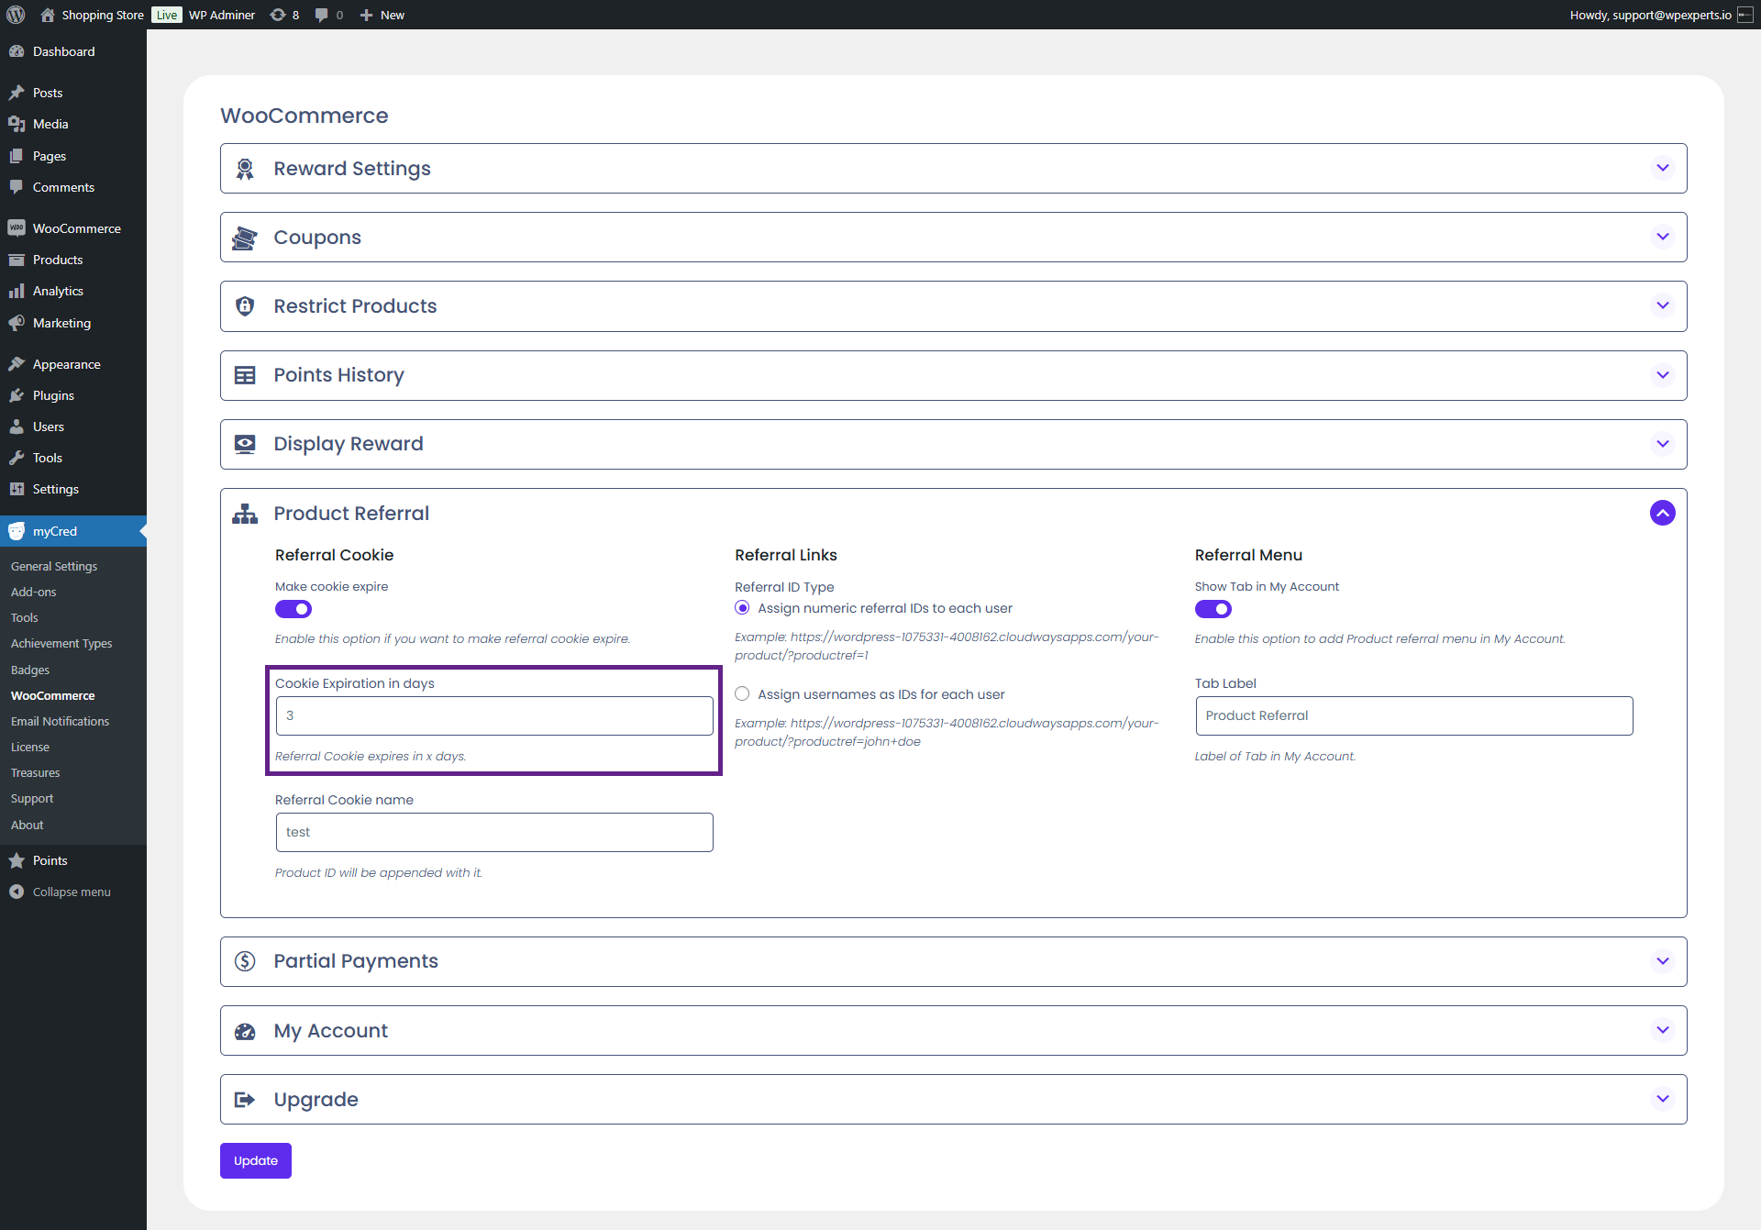Click the WordPress logo in admin bar
This screenshot has width=1761, height=1230.
16,15
